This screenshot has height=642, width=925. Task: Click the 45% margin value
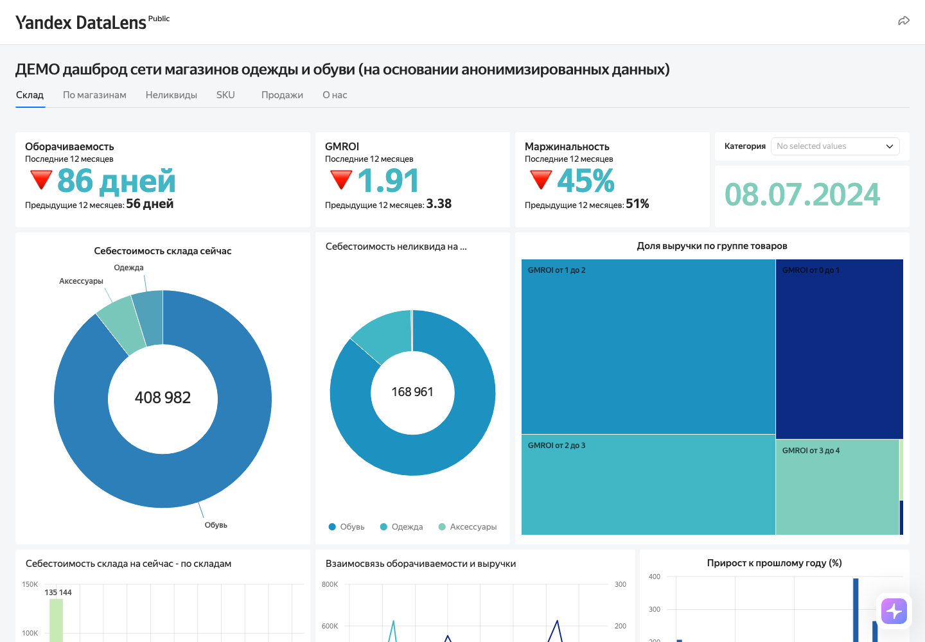click(x=586, y=180)
